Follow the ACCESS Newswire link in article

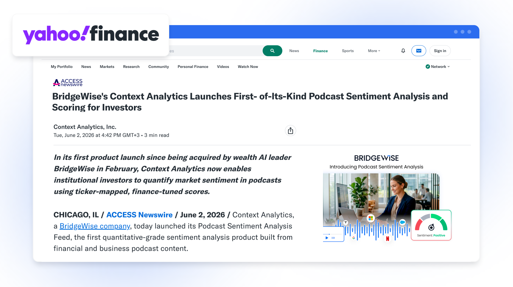[x=139, y=215]
